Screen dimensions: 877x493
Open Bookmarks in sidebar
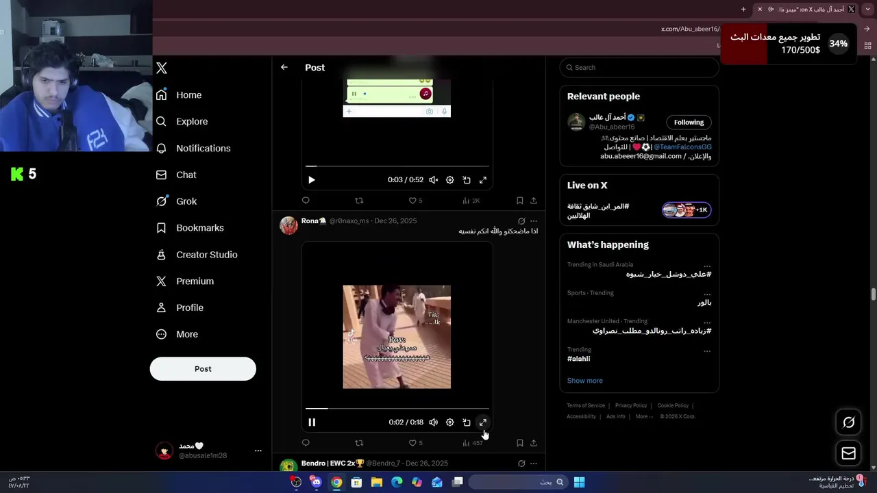pyautogui.click(x=190, y=228)
